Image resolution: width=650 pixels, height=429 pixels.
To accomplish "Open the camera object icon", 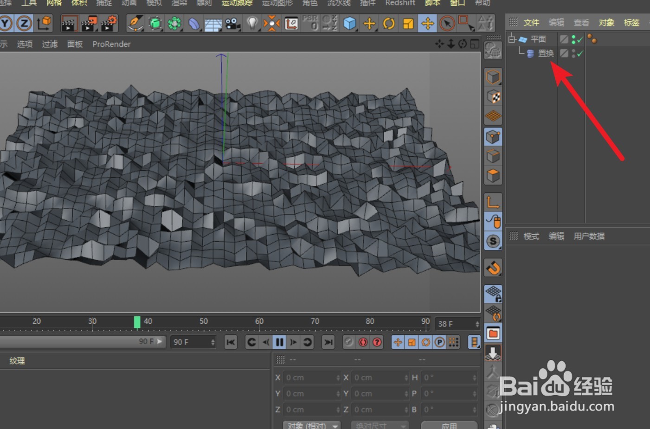I will pos(232,23).
